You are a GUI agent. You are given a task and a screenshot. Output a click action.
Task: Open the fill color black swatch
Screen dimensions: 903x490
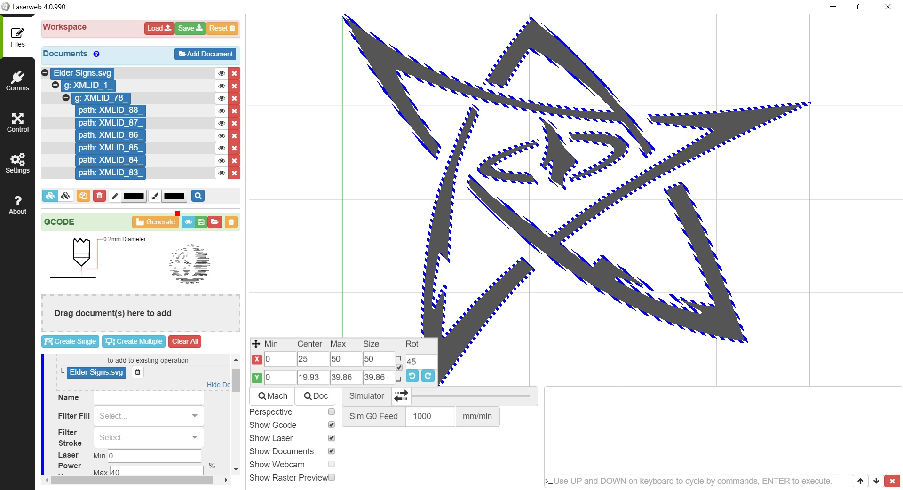pyautogui.click(x=174, y=197)
